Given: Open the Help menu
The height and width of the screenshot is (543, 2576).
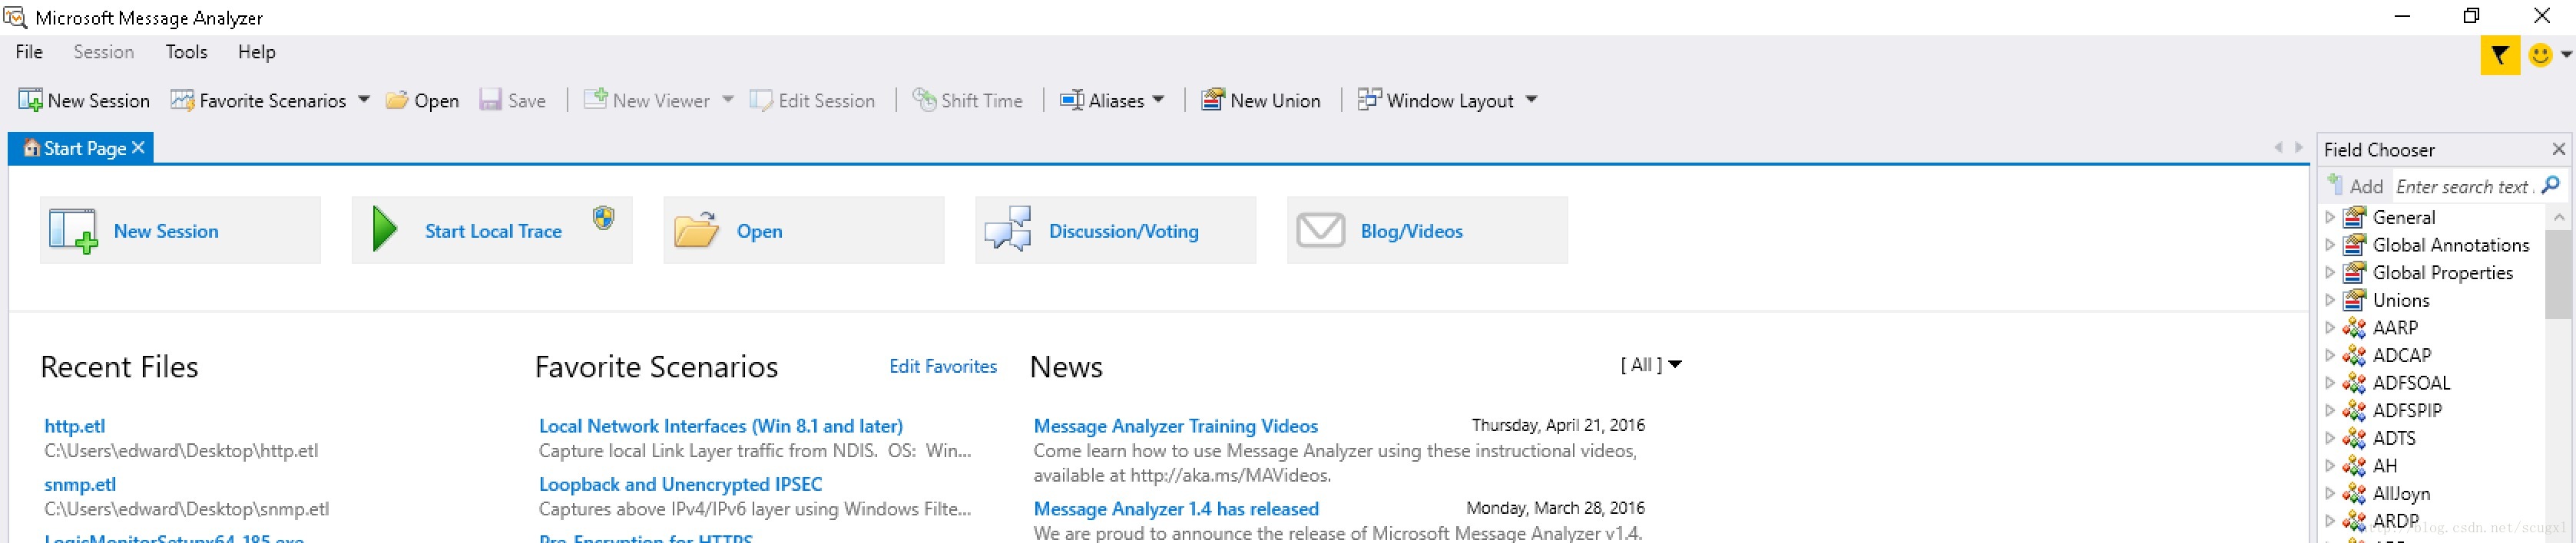Looking at the screenshot, I should (256, 52).
